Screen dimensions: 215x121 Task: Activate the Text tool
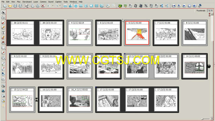coord(3,33)
